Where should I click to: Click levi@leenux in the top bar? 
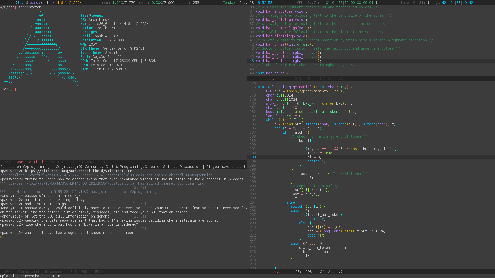pyautogui.click(x=29, y=3)
